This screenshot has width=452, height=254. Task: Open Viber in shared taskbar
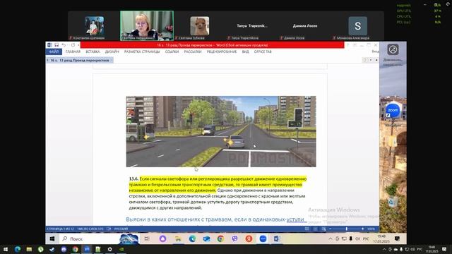[x=235, y=238]
